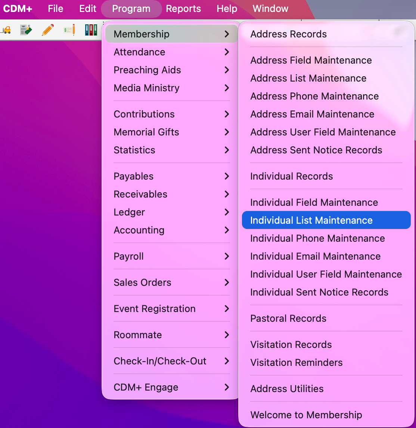
Task: Select Individual Phone Maintenance
Action: tap(326, 238)
